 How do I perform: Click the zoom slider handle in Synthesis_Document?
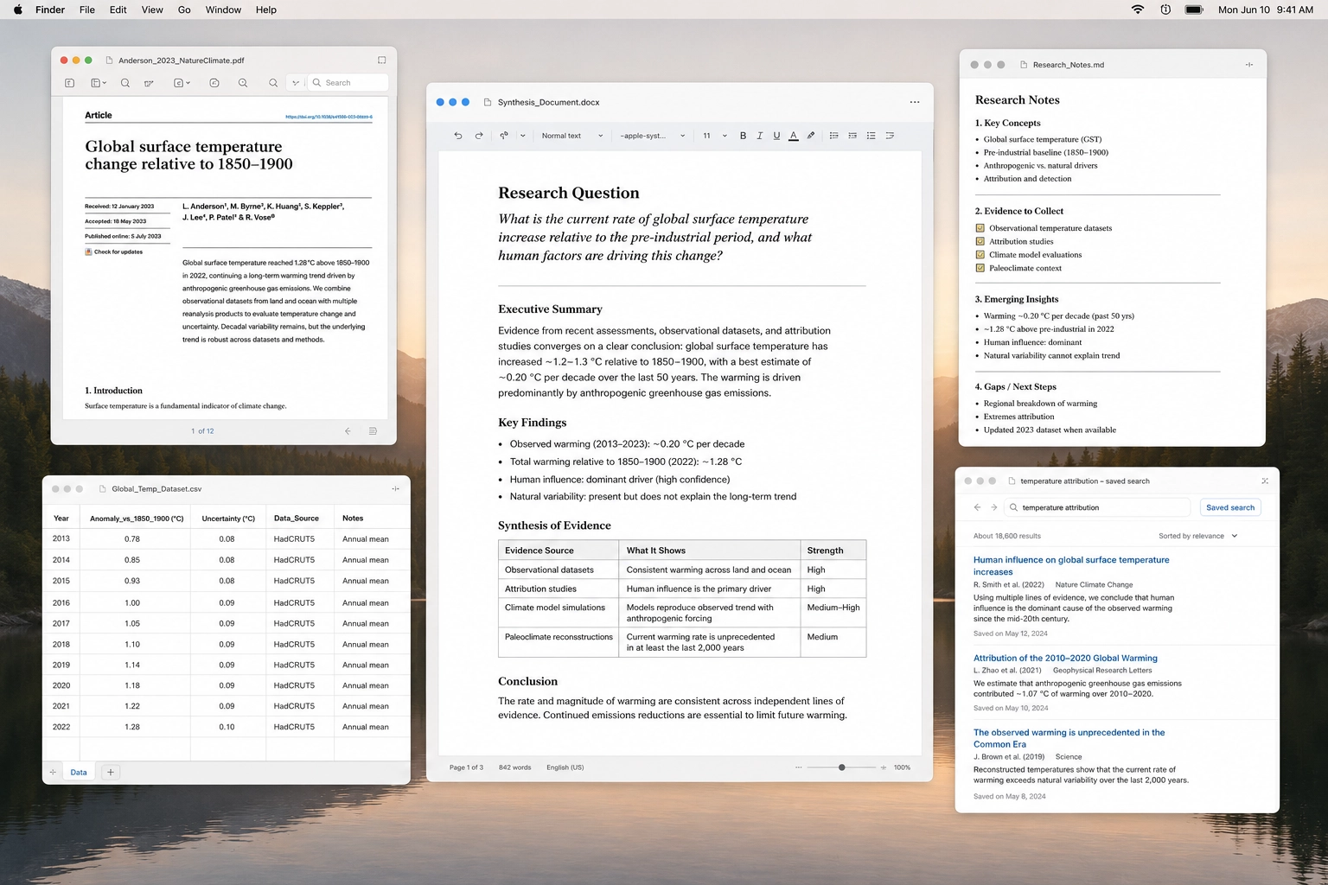(x=842, y=767)
